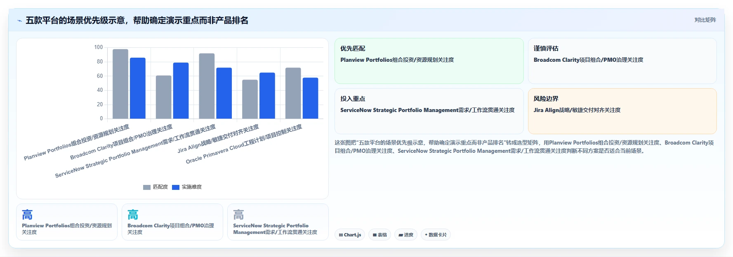
Task: Click the Oracle Primavera Cloud blue bar
Action: pyautogui.click(x=311, y=98)
